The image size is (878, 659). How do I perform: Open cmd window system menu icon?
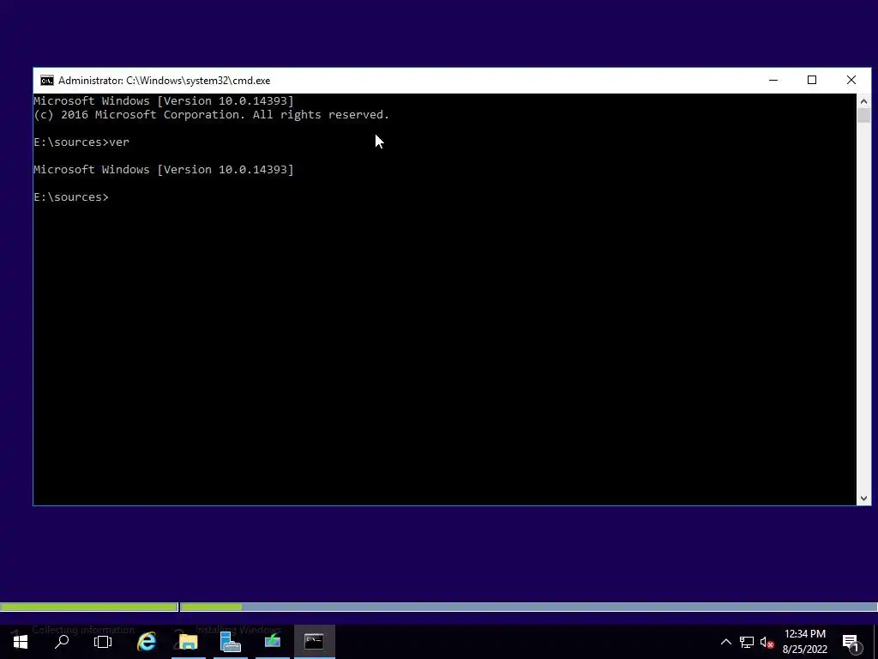(47, 81)
